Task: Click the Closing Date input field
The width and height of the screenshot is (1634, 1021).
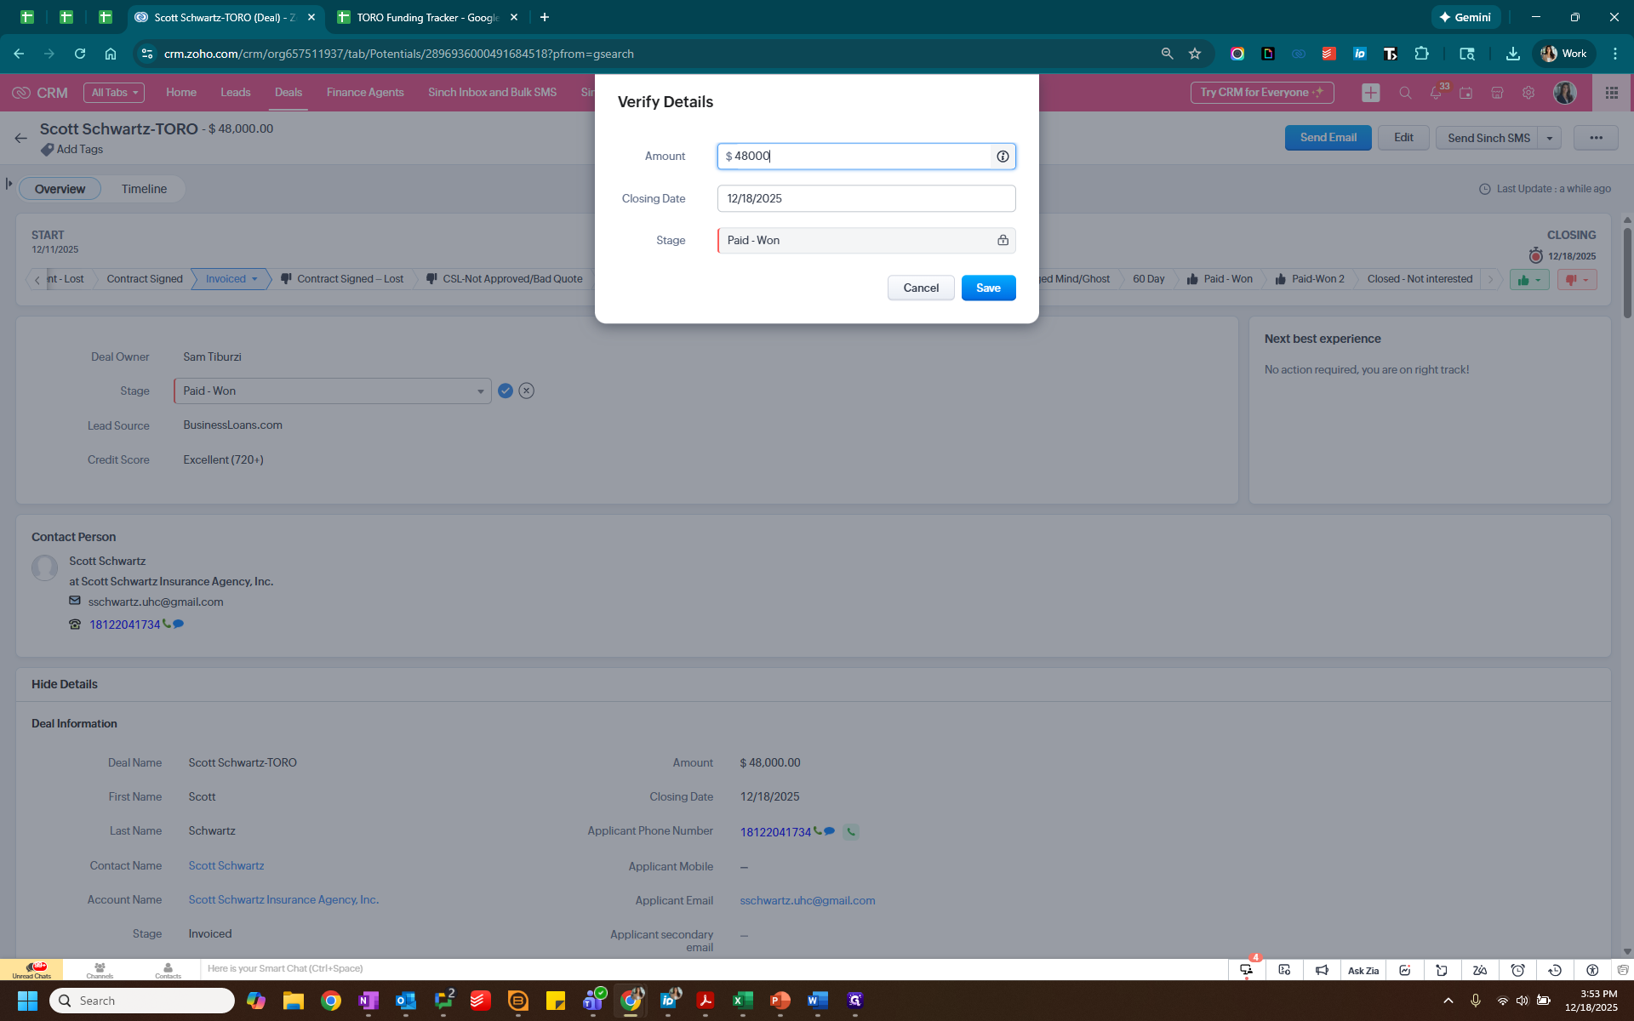Action: tap(866, 199)
